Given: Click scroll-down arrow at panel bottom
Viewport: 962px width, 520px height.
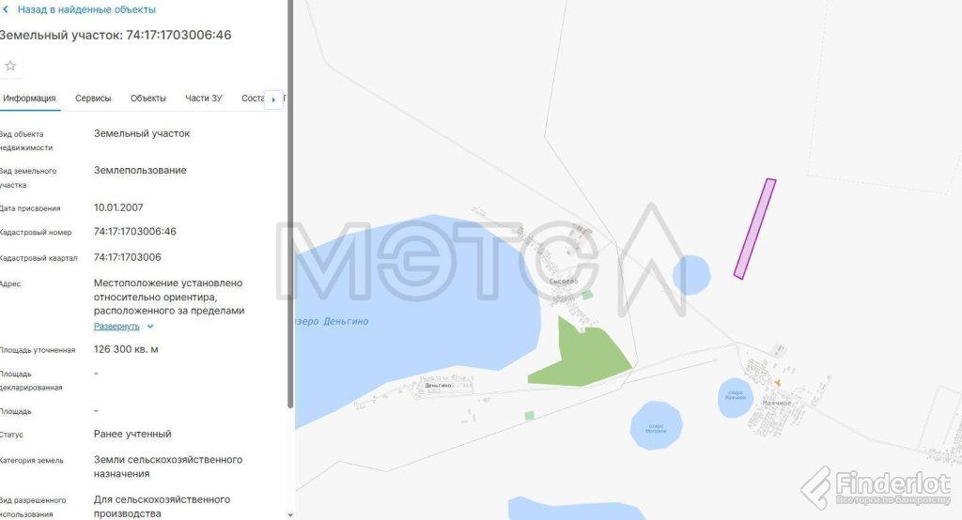Looking at the screenshot, I should tap(290, 515).
